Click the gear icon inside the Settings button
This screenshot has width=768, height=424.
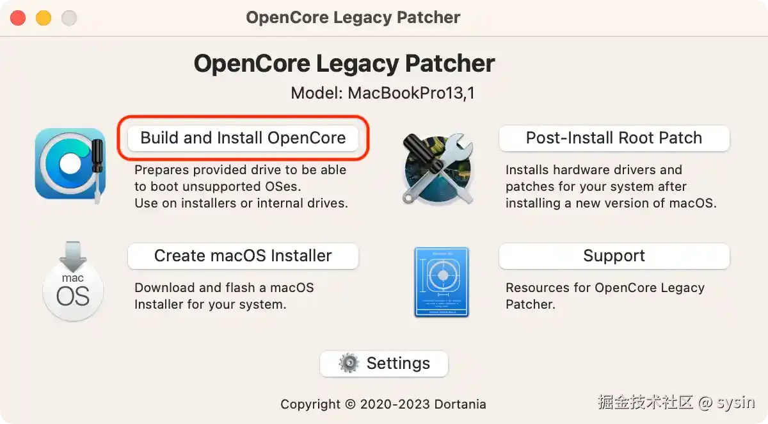coord(349,363)
